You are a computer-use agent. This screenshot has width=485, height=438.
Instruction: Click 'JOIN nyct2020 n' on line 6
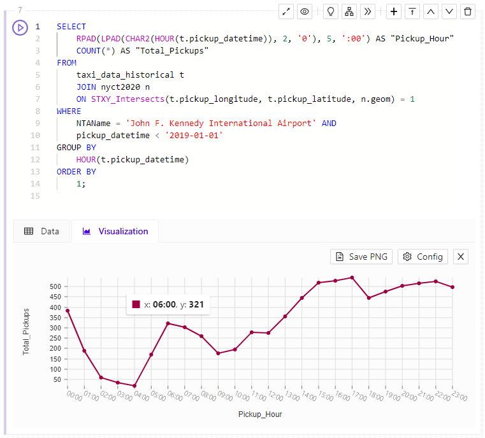pos(113,87)
